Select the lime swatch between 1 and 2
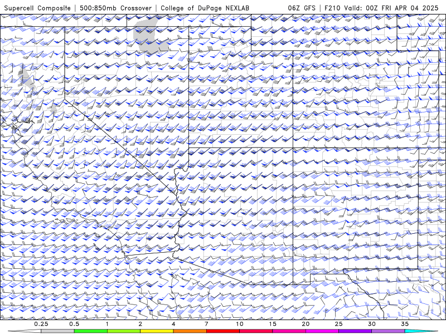Screen dimensions: 446x334 point(123,331)
